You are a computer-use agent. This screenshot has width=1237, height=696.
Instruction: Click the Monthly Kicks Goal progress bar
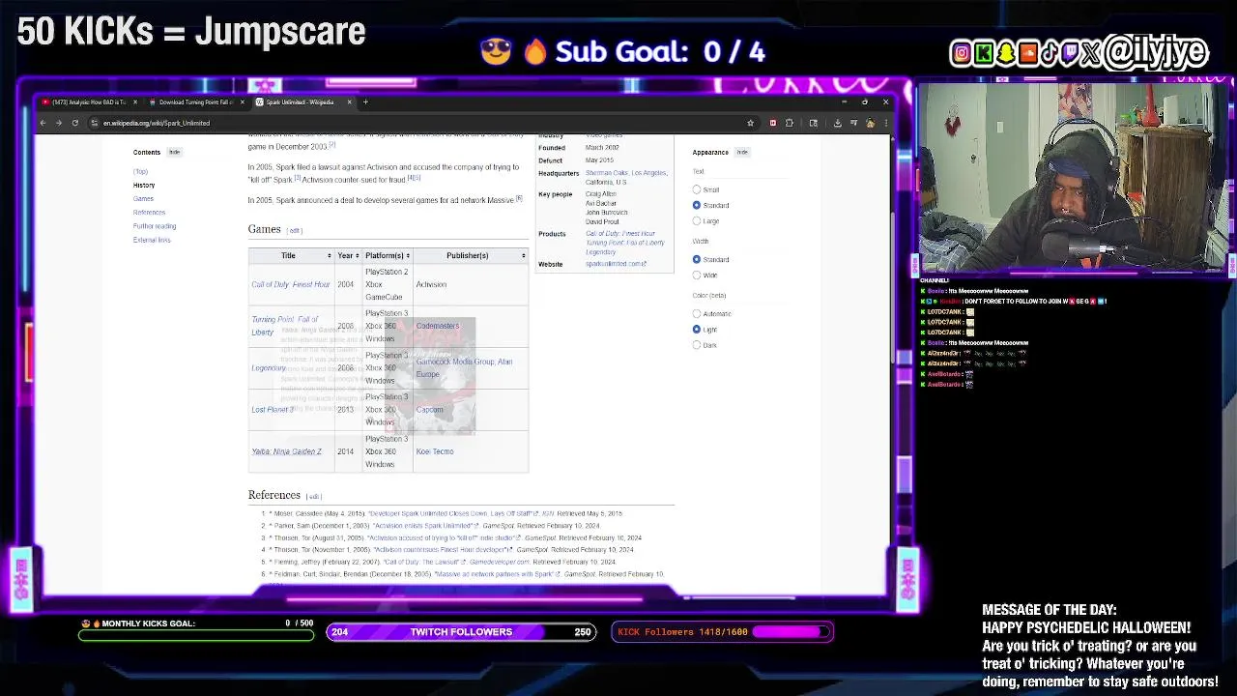coord(196,635)
